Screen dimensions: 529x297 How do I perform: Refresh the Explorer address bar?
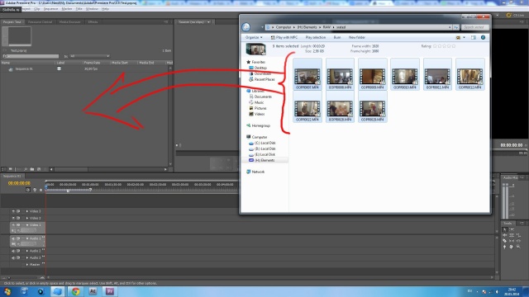click(x=456, y=27)
